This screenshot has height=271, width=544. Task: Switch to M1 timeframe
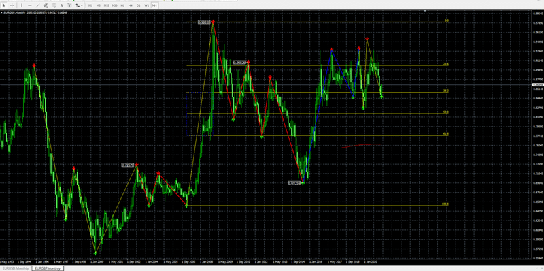coord(90,5)
